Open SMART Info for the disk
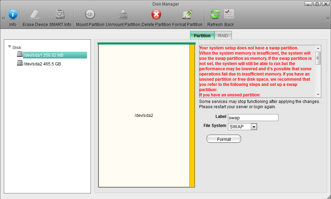The width and height of the screenshot is (331, 199). [60, 15]
